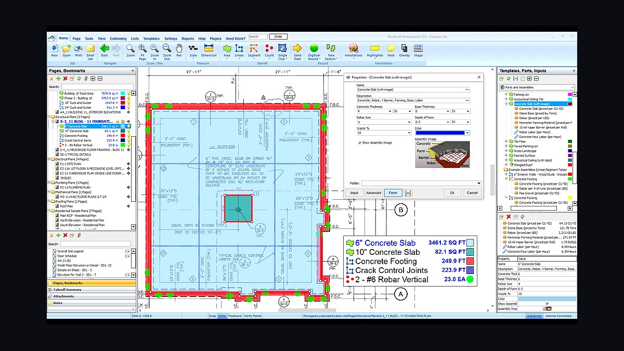This screenshot has height=351, width=624.
Task: Toggle the lightbulb visibility for Crack Control Joints
Action: tap(127, 140)
